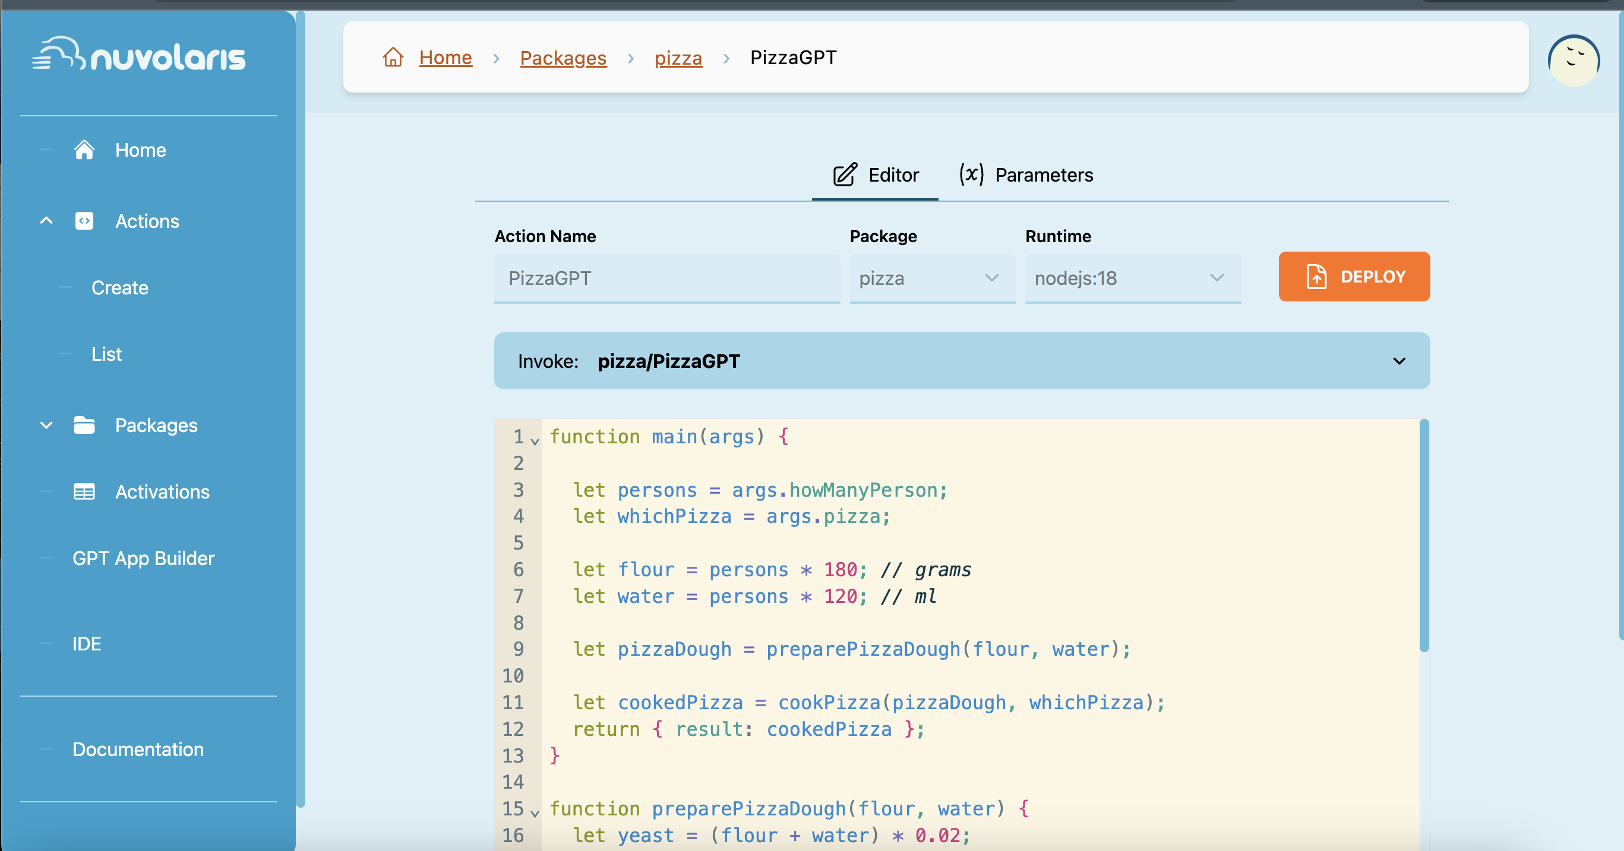Image resolution: width=1624 pixels, height=851 pixels.
Task: Fold preparePizzaDough function at line 15
Action: tap(535, 813)
